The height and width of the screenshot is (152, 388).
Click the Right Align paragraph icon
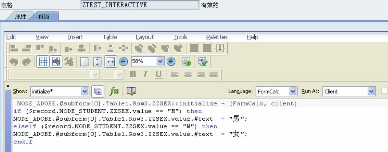[201, 75]
